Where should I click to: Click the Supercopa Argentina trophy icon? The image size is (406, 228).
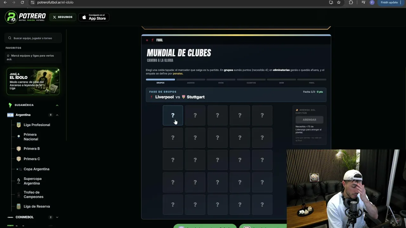click(x=19, y=181)
